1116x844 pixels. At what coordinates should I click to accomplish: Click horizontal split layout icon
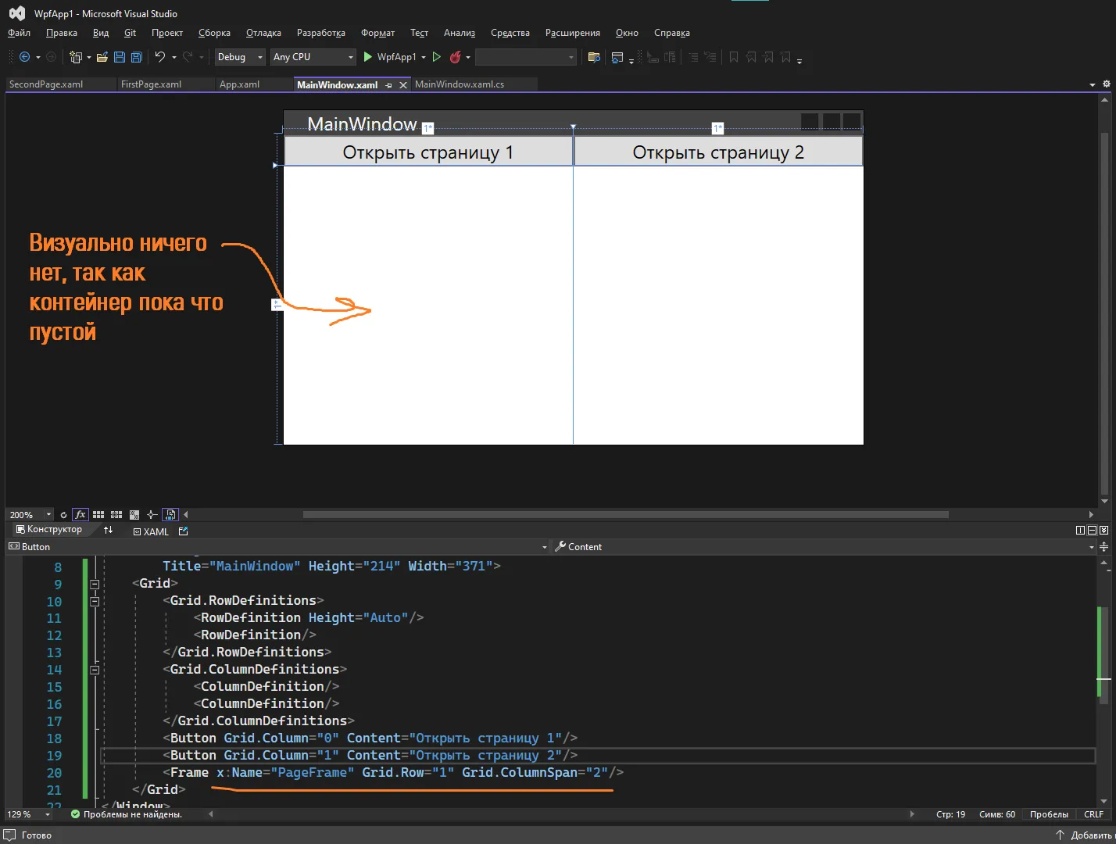coord(1092,530)
